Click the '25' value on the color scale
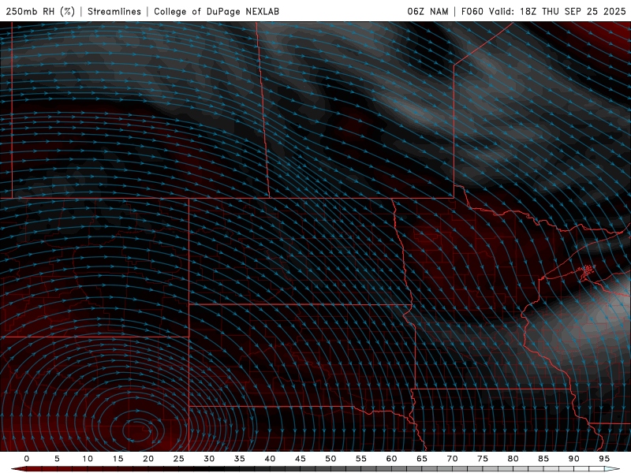Image resolution: width=631 pixels, height=473 pixels. pos(179,459)
